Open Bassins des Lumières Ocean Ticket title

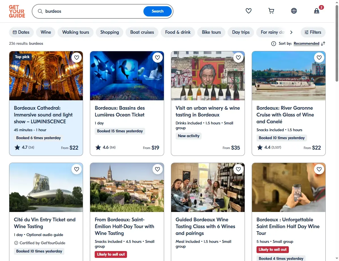coord(120,111)
